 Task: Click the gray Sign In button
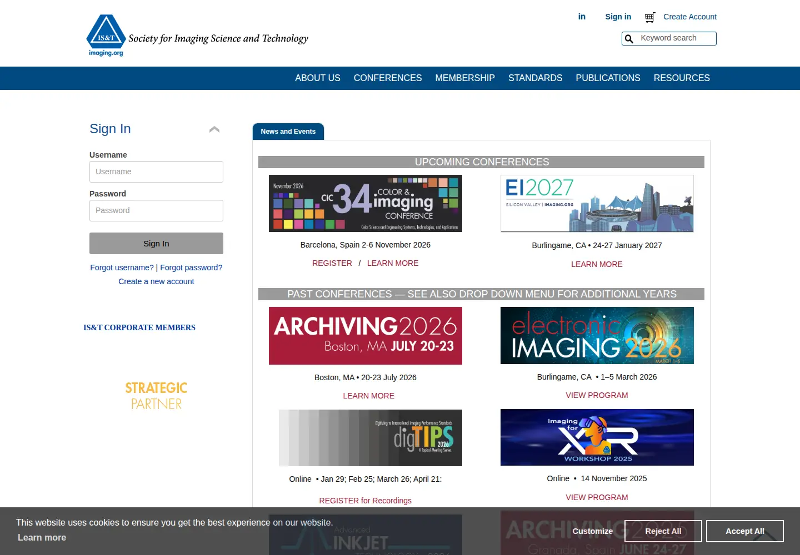tap(156, 244)
